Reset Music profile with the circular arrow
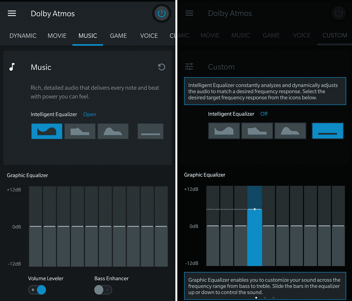This screenshot has width=352, height=301. point(161,67)
